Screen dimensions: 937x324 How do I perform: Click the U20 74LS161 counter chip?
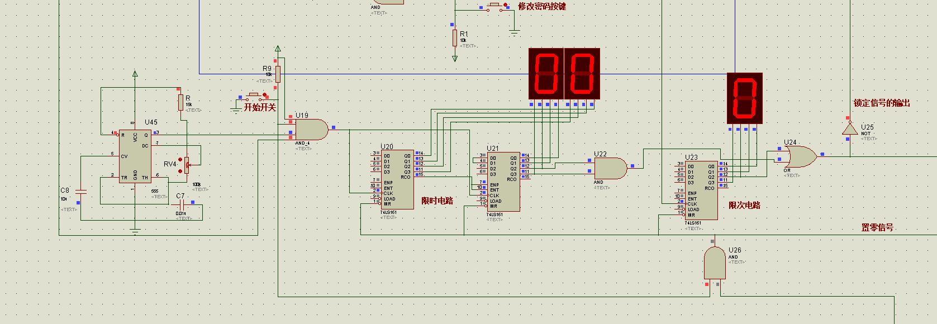click(x=397, y=179)
